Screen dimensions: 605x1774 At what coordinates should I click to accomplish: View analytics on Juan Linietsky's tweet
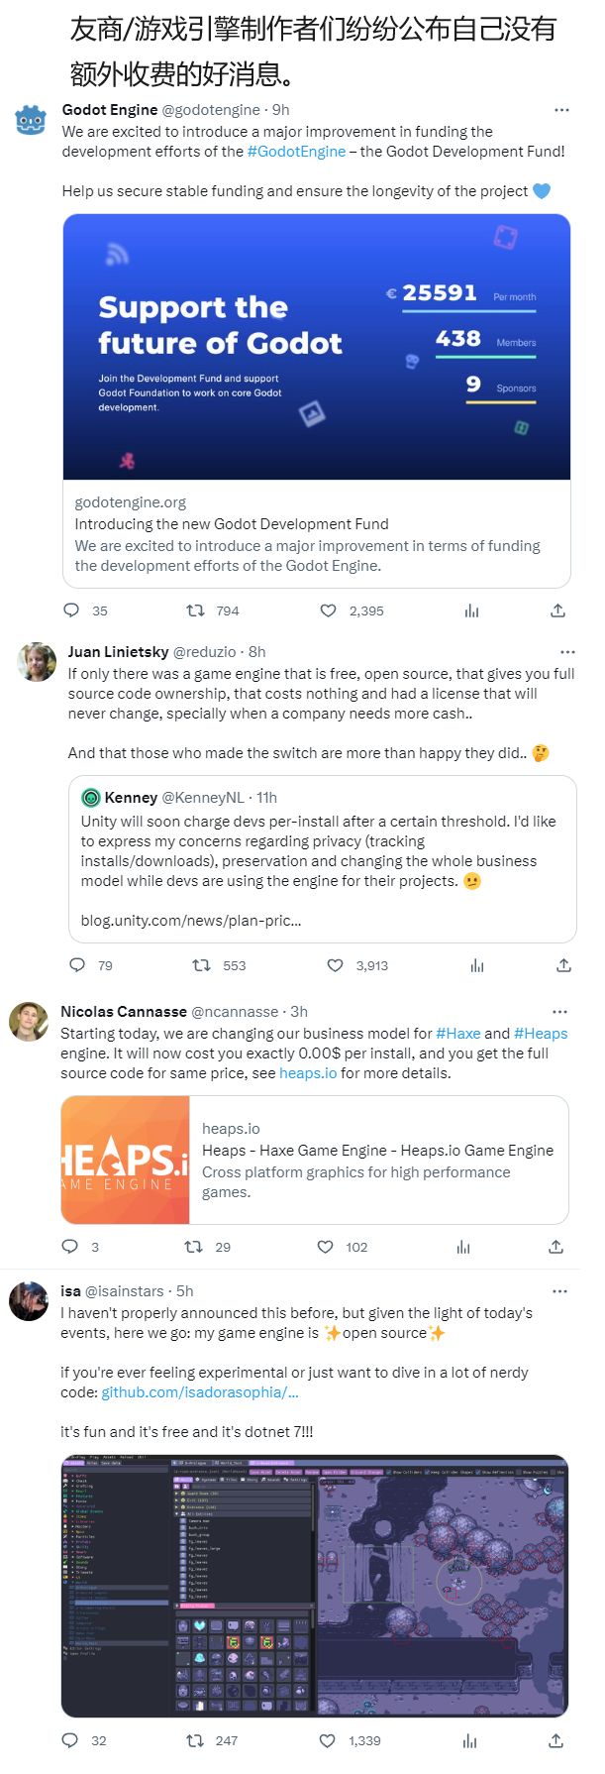click(x=477, y=965)
